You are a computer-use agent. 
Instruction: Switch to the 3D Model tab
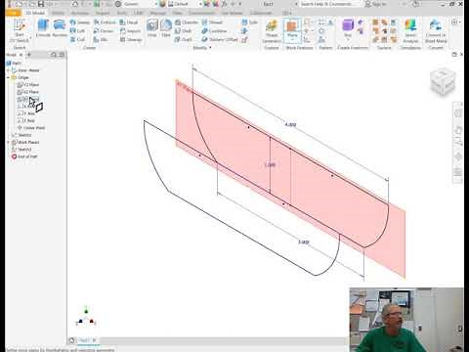coord(35,13)
